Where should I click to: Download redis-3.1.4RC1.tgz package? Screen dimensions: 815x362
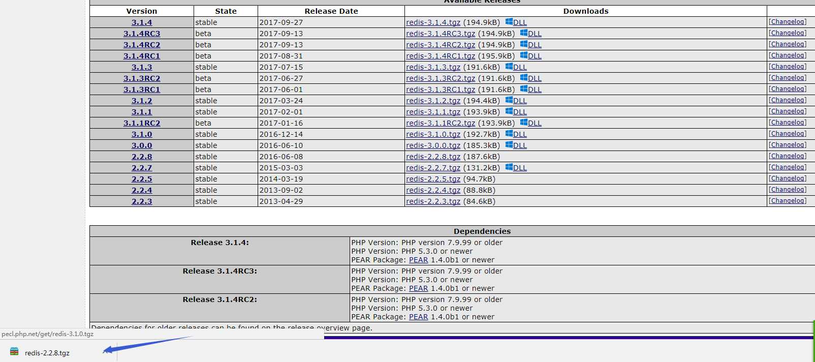[441, 56]
